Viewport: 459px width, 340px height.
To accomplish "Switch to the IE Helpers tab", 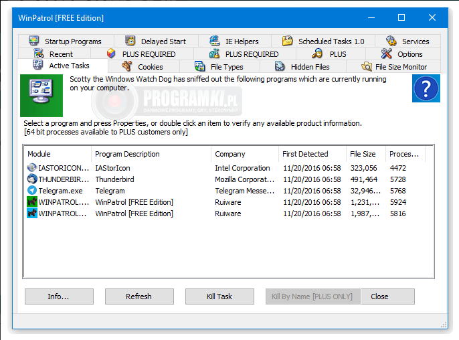I will click(235, 41).
